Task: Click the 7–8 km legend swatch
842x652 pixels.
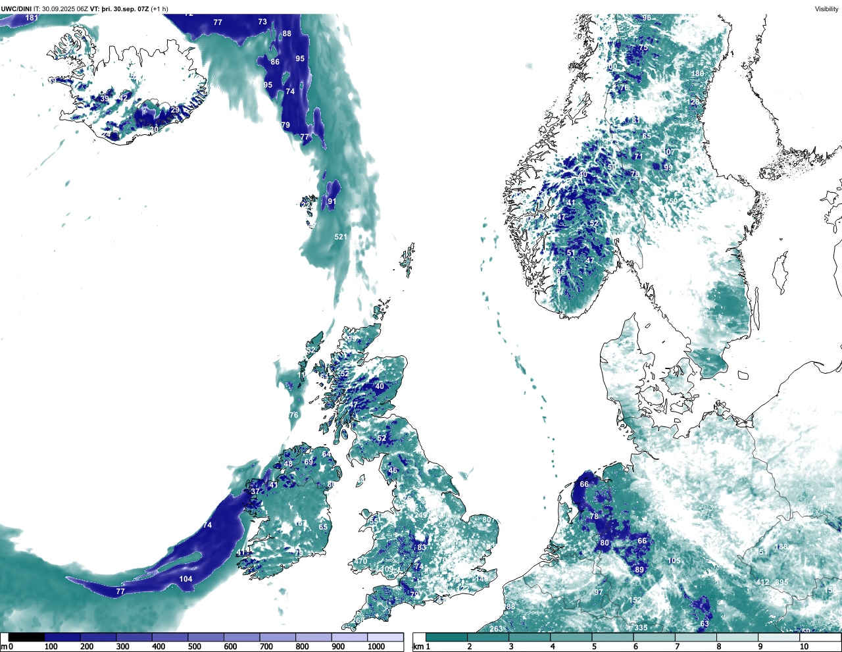Action: [697, 638]
